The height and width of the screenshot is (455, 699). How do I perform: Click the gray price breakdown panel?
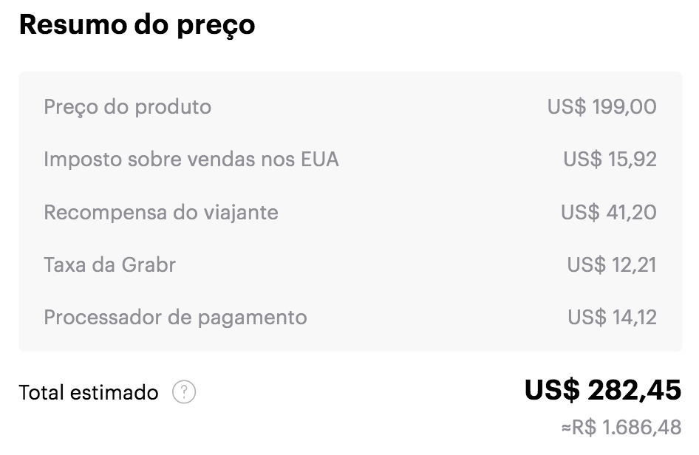[x=350, y=211]
